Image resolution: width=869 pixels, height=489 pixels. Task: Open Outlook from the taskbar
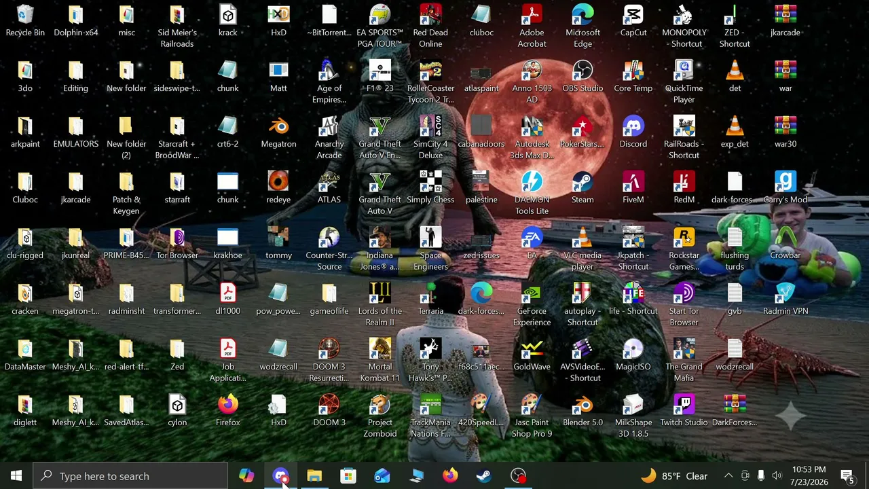pos(382,476)
